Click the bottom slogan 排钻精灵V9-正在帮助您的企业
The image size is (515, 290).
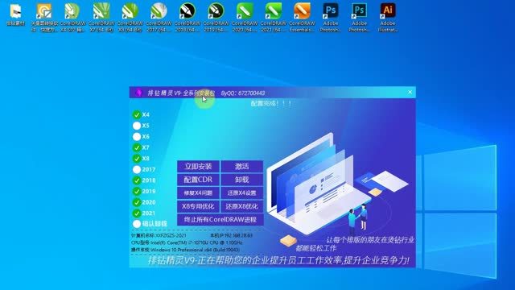tap(278, 260)
